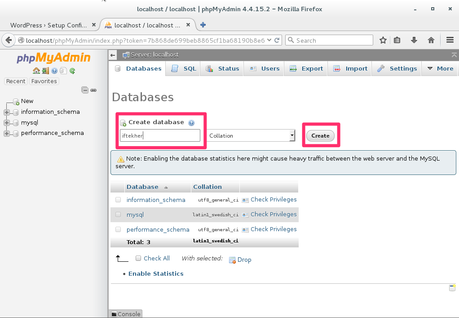Open the page icon next to documentation in sidebar

coord(63,71)
